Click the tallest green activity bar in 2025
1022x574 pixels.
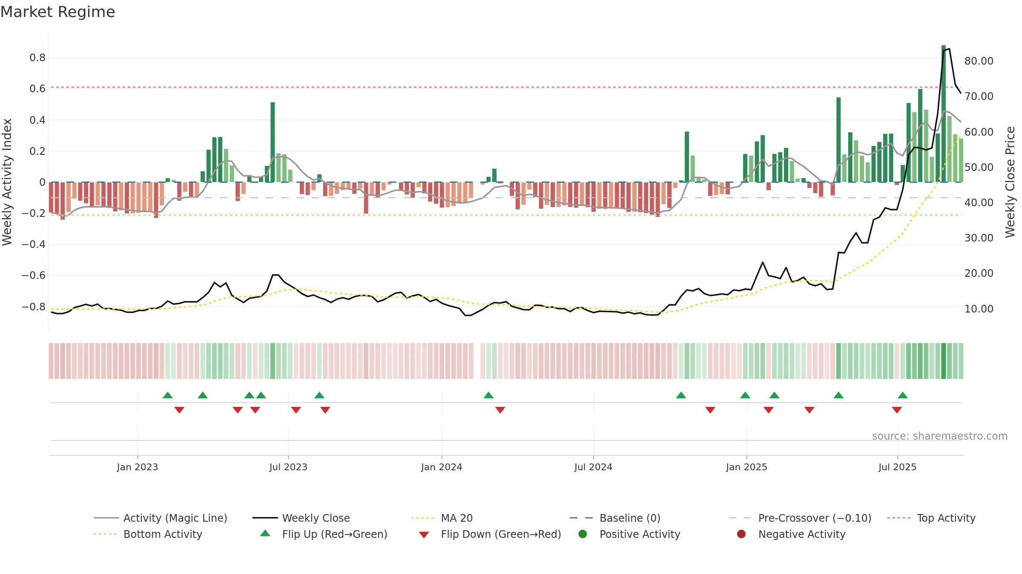click(944, 114)
